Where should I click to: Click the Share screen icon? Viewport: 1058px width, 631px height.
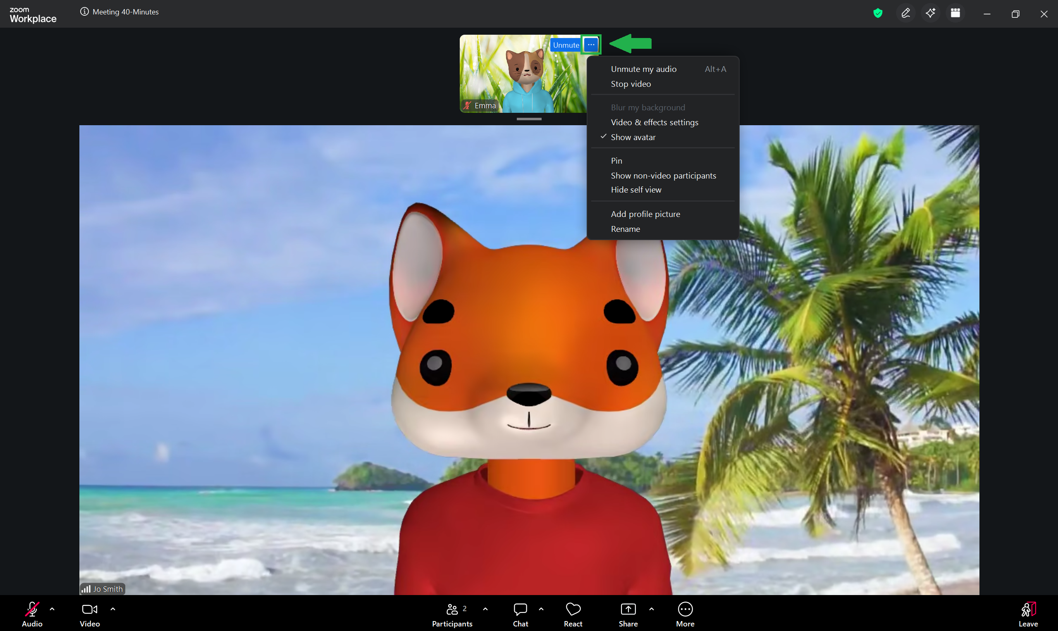pyautogui.click(x=628, y=610)
